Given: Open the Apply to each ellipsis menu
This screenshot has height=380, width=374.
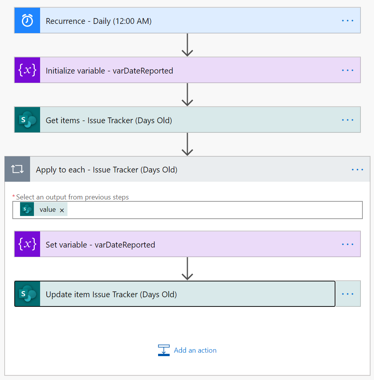Looking at the screenshot, I should click(357, 169).
